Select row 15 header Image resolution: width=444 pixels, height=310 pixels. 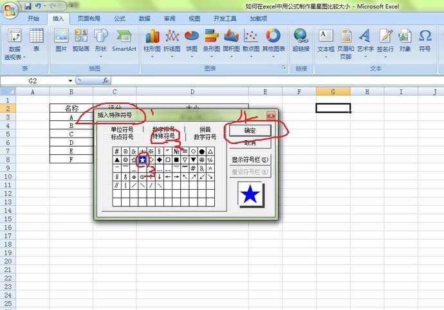(x=8, y=219)
